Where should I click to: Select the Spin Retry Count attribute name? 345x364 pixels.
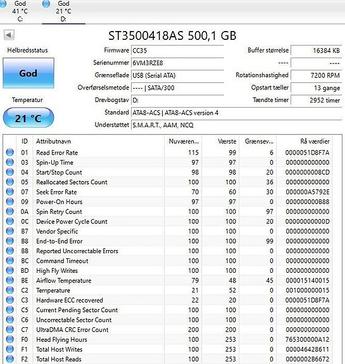[x=59, y=211]
